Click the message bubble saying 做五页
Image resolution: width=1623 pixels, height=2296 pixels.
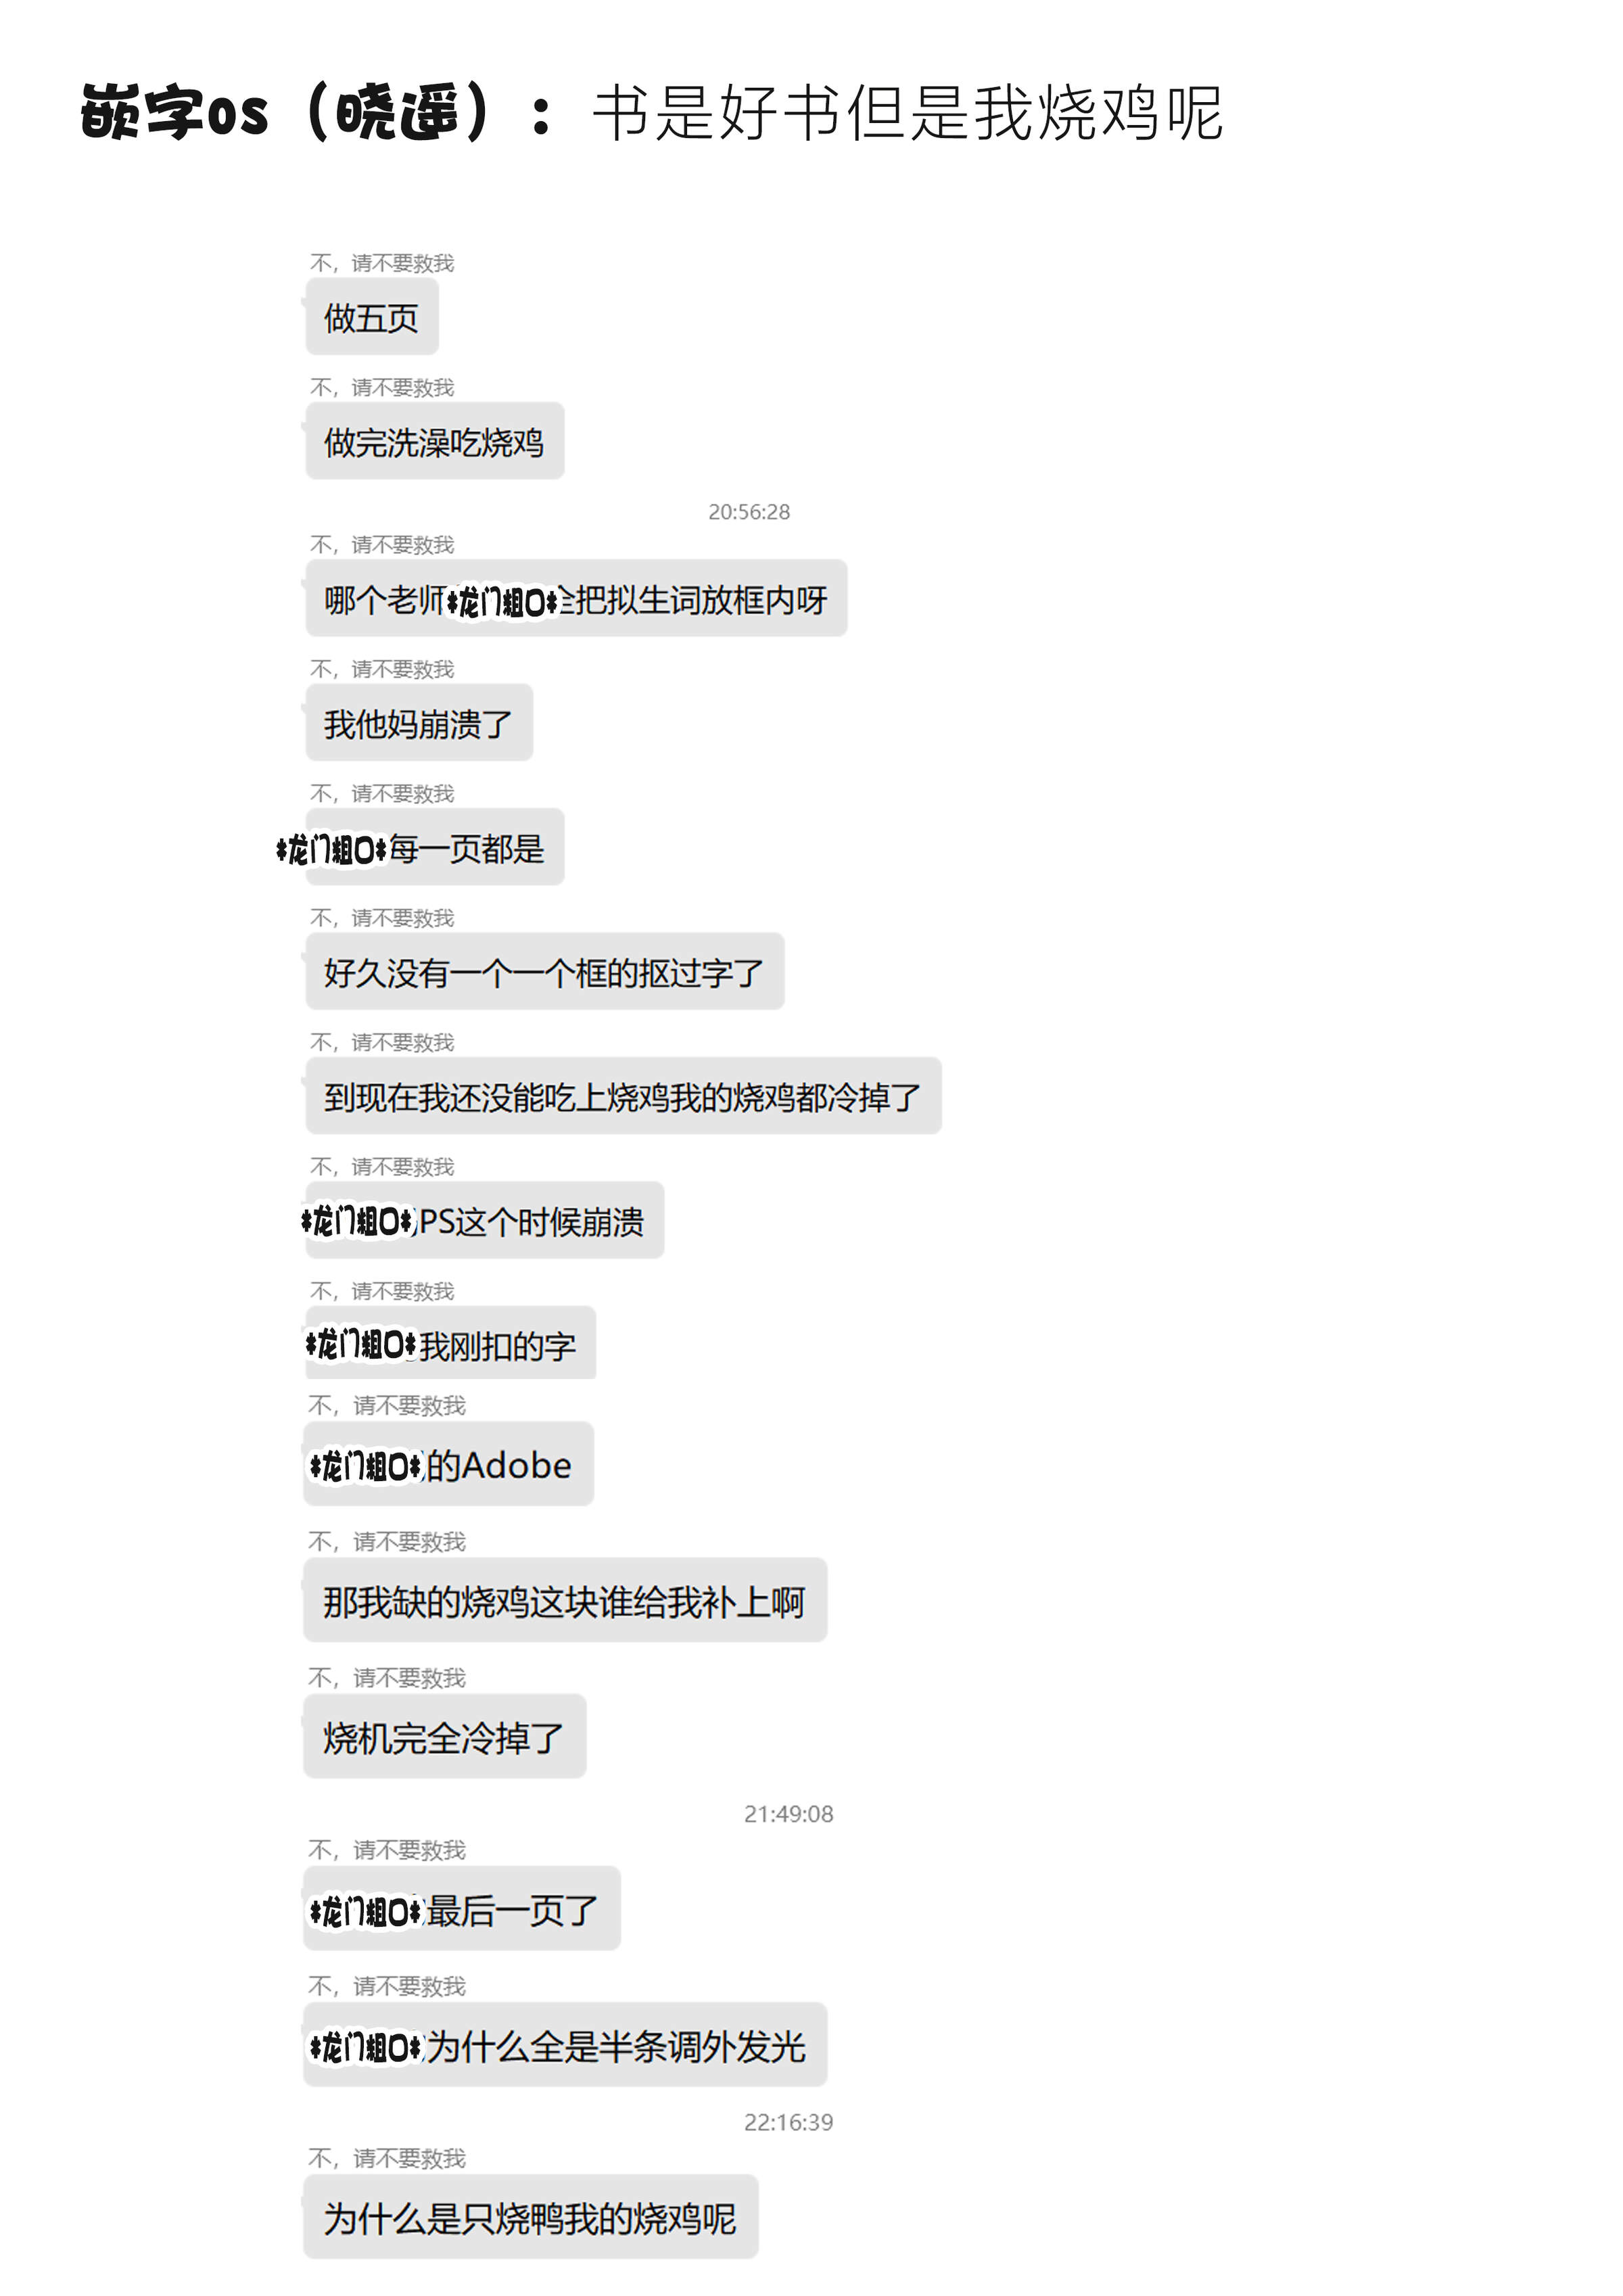[372, 317]
